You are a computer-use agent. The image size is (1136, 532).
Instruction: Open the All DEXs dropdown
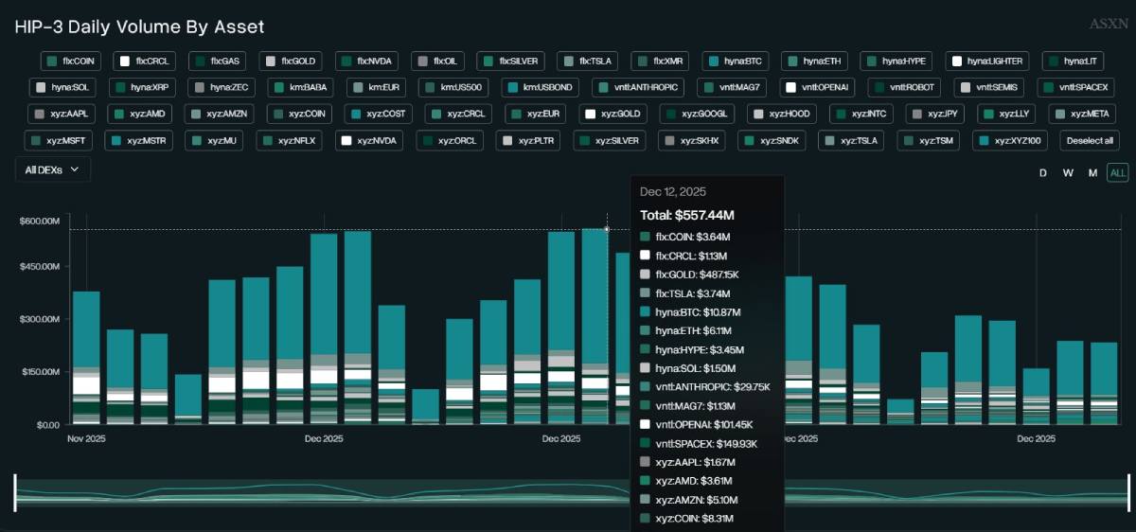(x=53, y=169)
